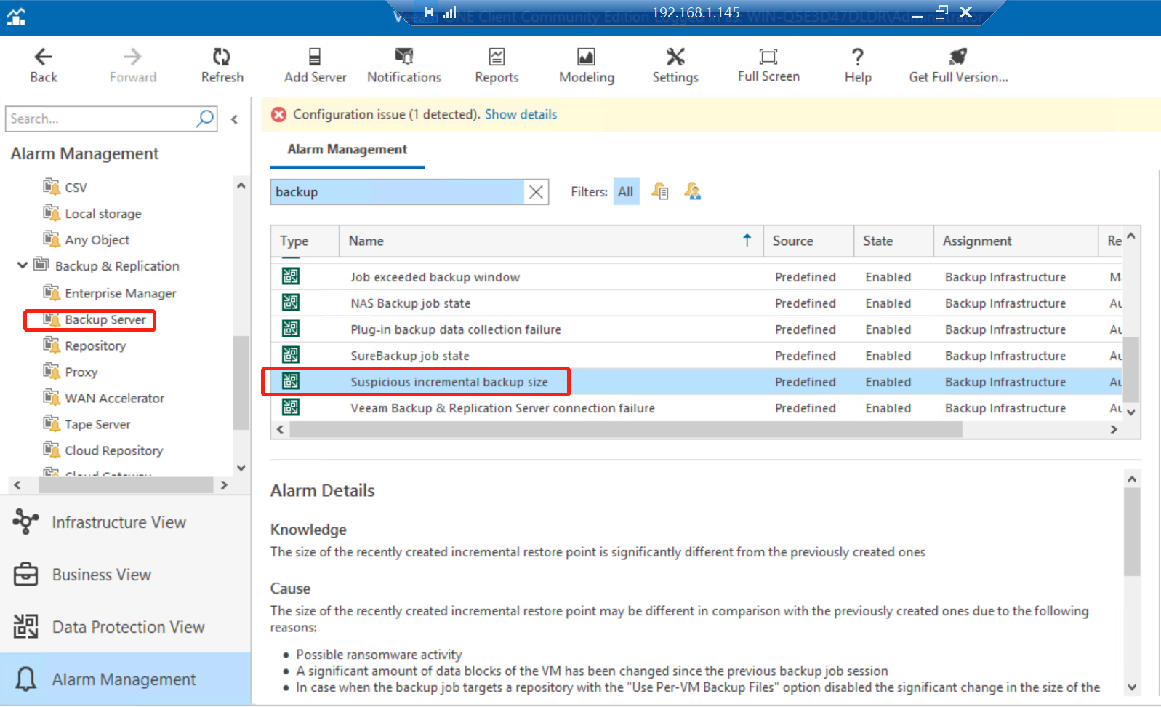Viewport: 1161px width, 707px height.
Task: Select 'Job exceeded backup window' row name
Action: pos(435,277)
